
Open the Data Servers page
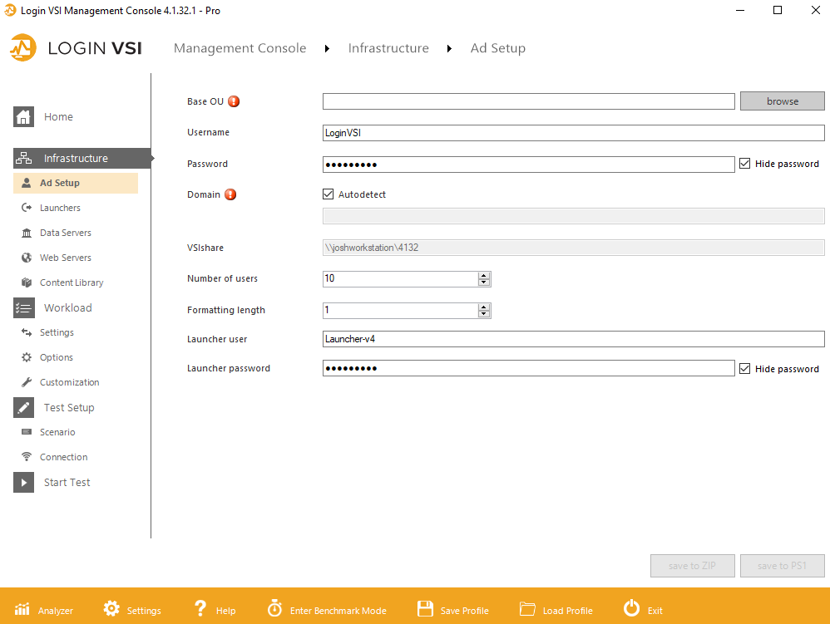65,233
